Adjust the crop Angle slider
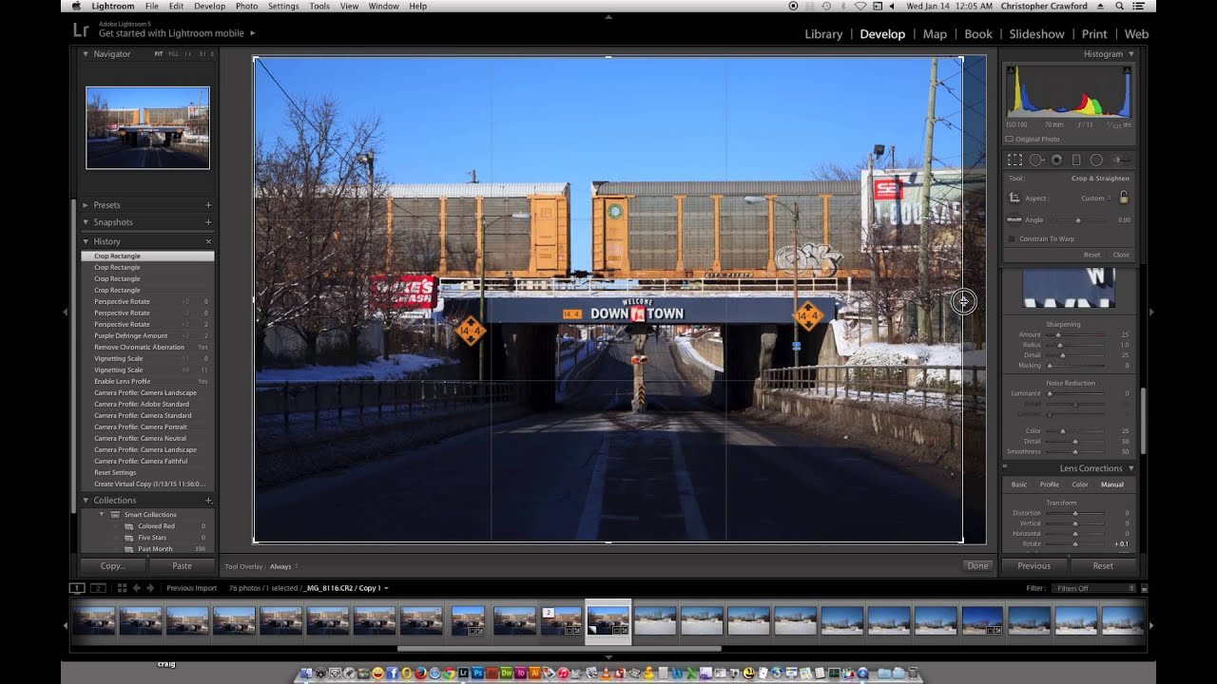The height and width of the screenshot is (684, 1217). point(1076,220)
